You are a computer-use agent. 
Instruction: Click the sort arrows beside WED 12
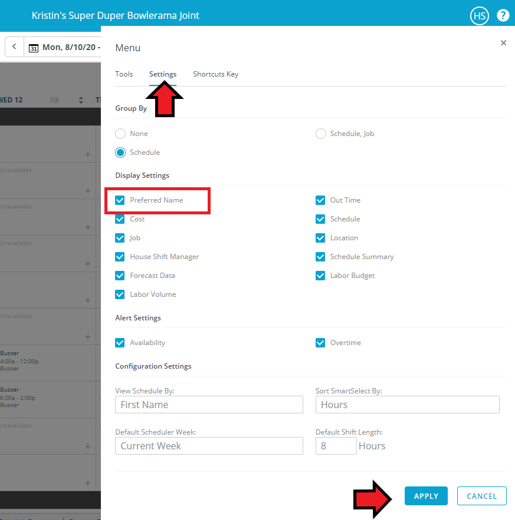(81, 100)
